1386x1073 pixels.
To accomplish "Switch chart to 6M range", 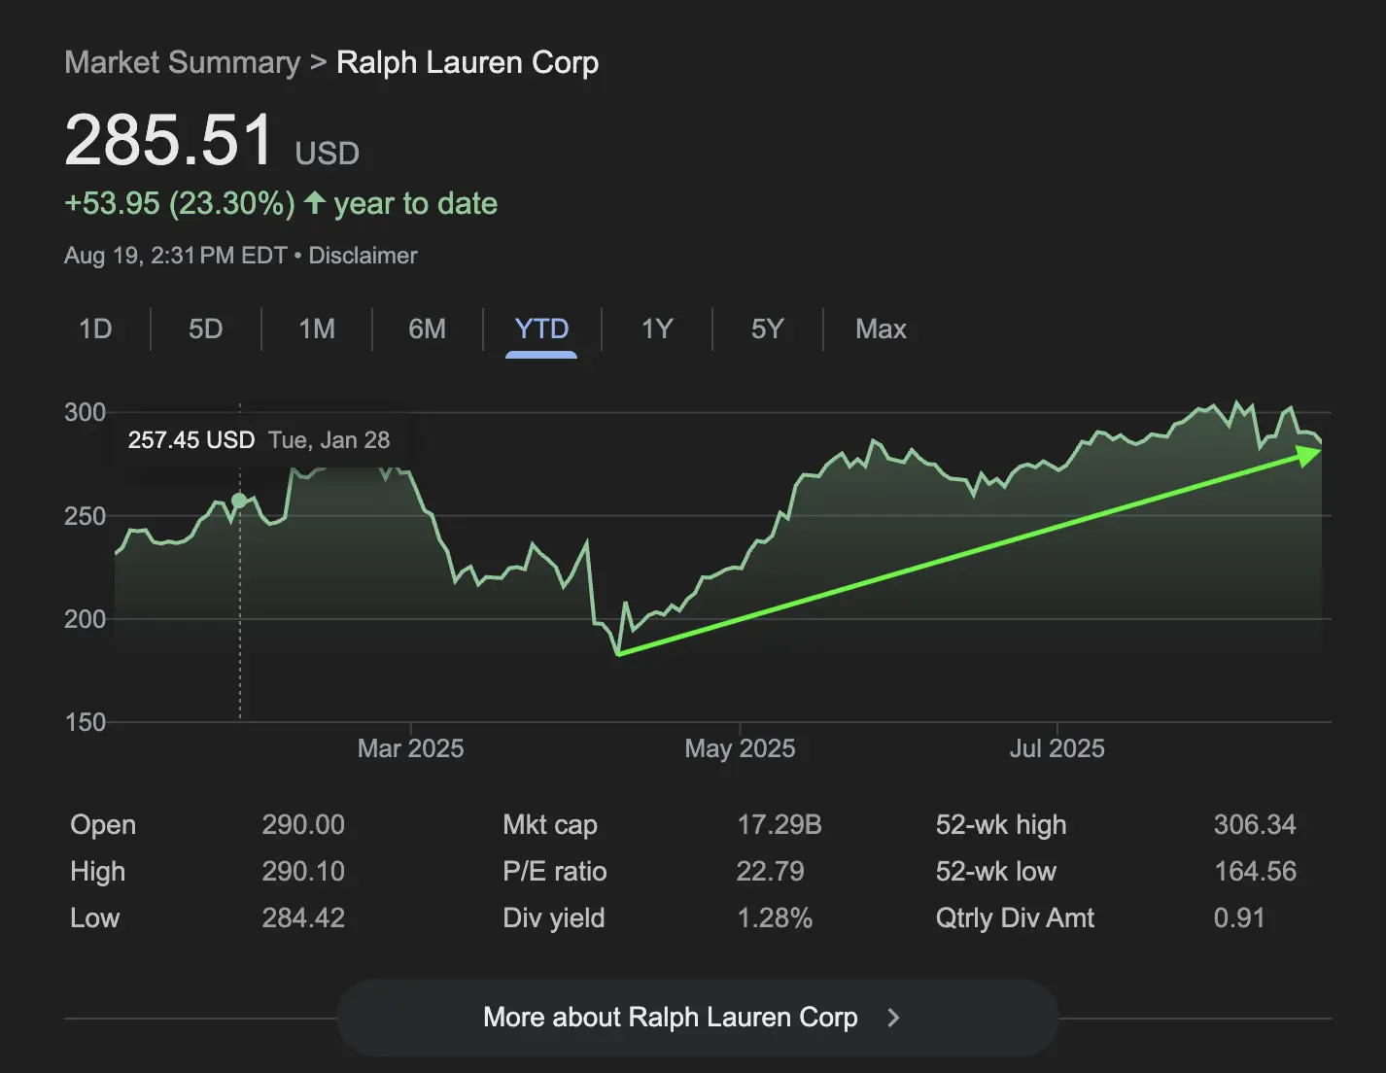I will click(428, 329).
